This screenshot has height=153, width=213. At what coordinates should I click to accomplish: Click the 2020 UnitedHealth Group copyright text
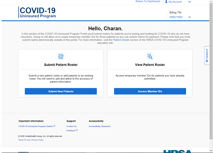tap(40, 136)
